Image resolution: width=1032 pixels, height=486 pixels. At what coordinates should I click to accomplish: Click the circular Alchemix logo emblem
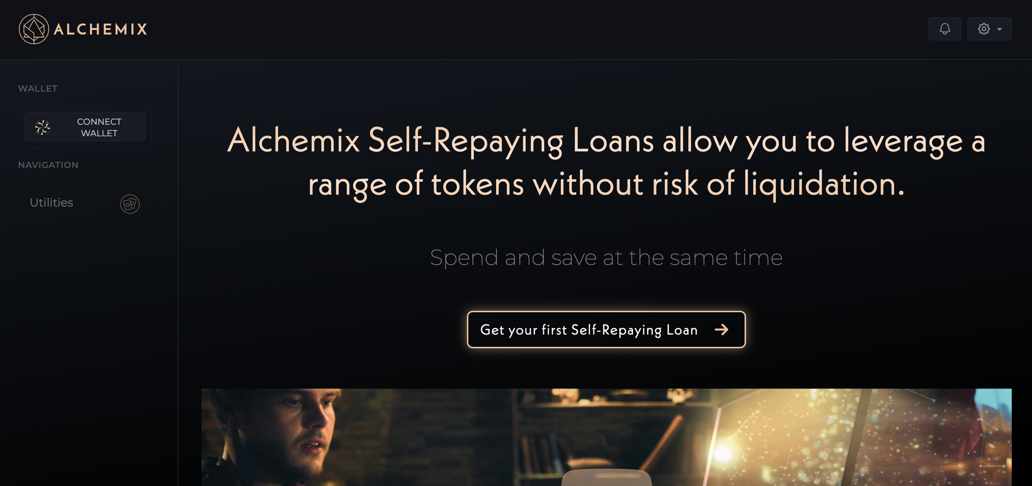tap(34, 29)
